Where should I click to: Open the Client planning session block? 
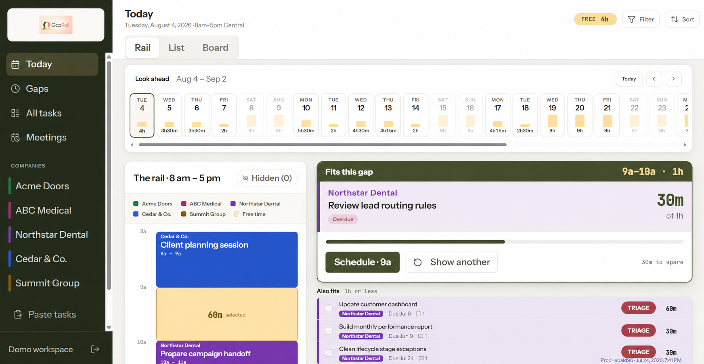coord(227,259)
